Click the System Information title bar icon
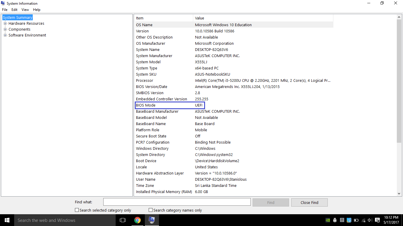The height and width of the screenshot is (226, 403). (x=3, y=3)
